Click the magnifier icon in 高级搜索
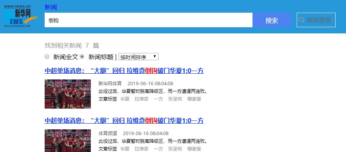346x152 pixels. click(x=302, y=20)
